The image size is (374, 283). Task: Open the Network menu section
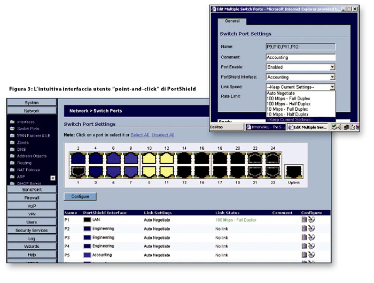[32, 111]
